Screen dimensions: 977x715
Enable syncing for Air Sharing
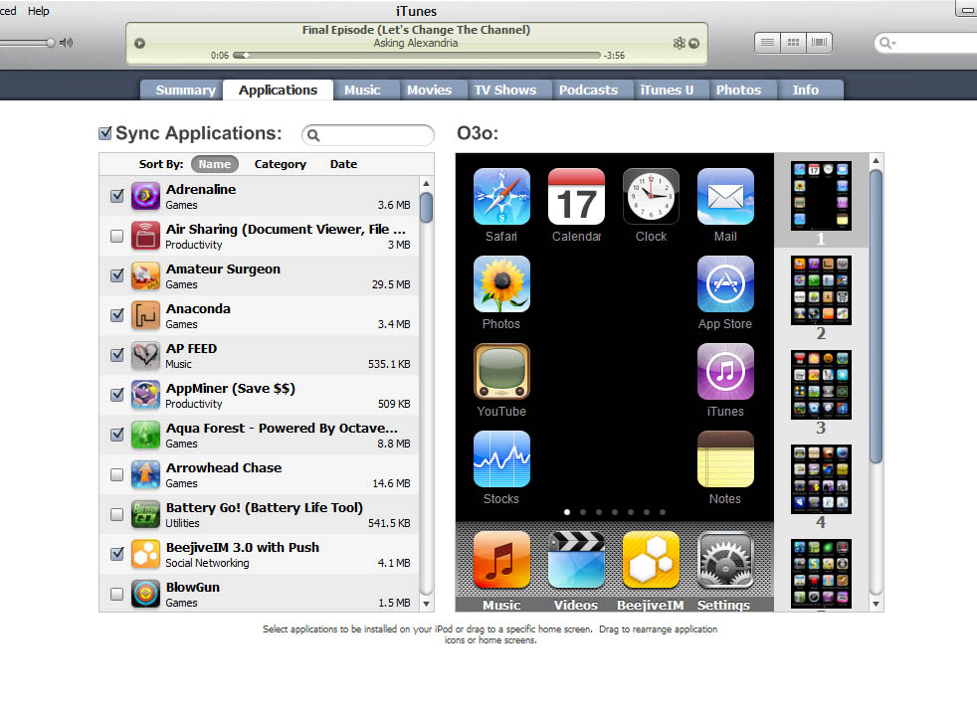[x=116, y=236]
